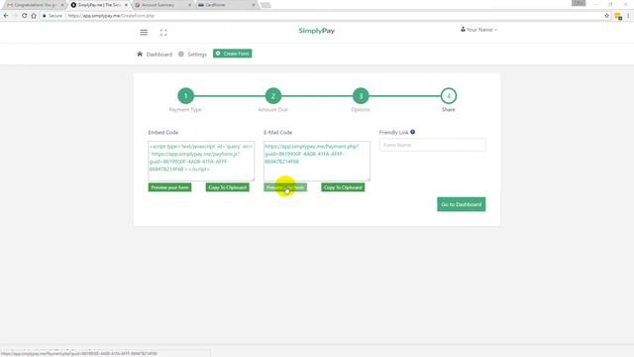Viewport: 634px width, 357px height.
Task: Click the browser home icon
Action: pyautogui.click(x=34, y=16)
